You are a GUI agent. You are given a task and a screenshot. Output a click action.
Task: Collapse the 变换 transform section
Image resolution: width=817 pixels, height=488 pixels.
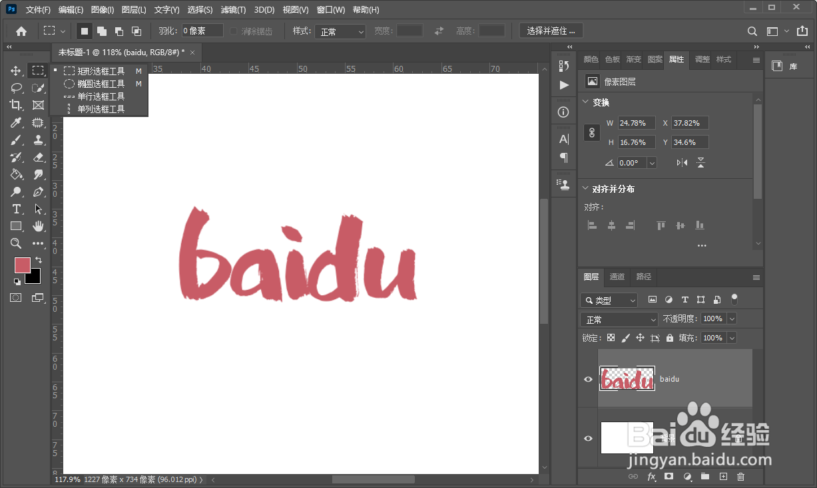[585, 102]
